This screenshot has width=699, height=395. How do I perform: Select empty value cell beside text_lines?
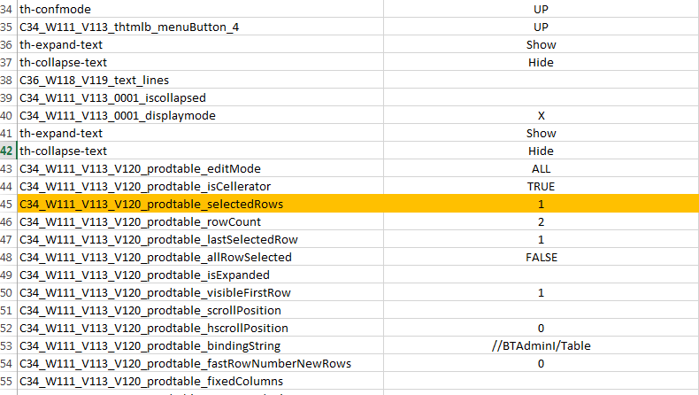pyautogui.click(x=542, y=80)
